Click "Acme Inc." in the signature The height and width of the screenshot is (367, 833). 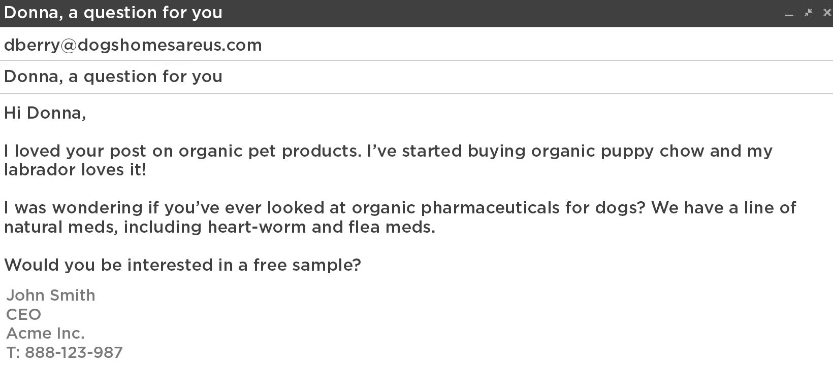[45, 333]
